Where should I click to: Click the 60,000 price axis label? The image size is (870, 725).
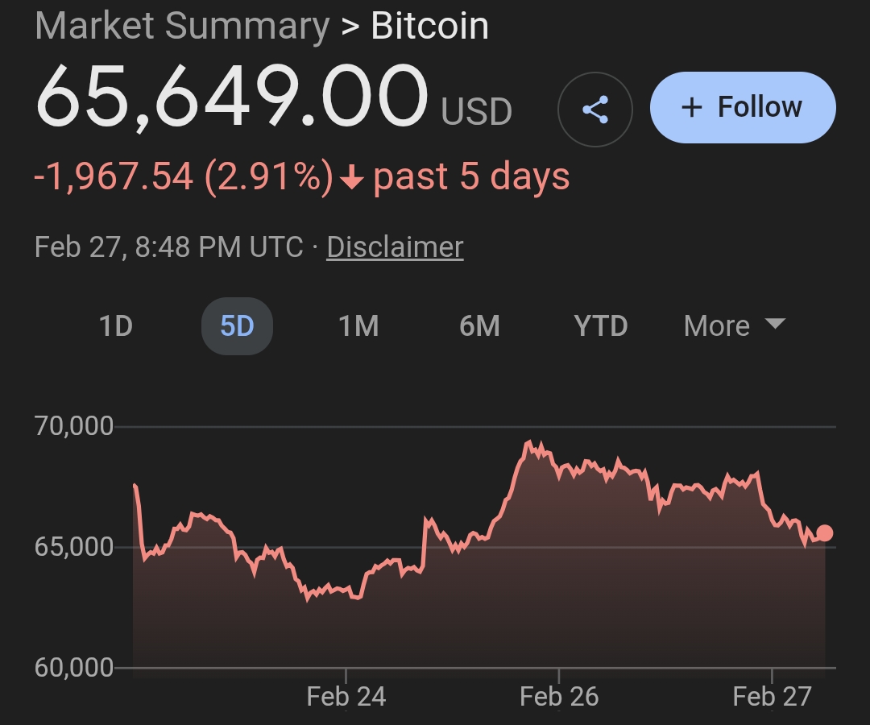click(x=74, y=668)
